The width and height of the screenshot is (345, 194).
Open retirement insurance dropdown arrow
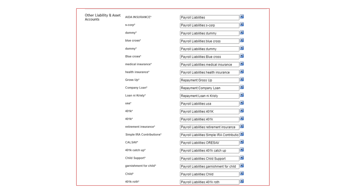tap(242, 126)
